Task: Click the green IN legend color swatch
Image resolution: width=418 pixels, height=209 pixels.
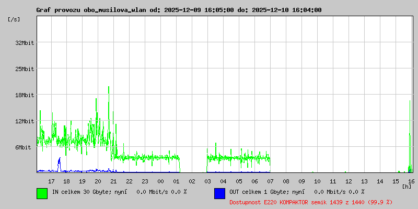Action: tap(42, 193)
